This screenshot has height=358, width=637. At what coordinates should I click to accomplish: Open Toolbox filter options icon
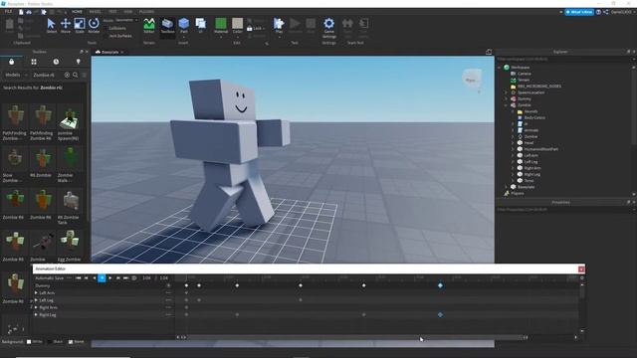84,76
